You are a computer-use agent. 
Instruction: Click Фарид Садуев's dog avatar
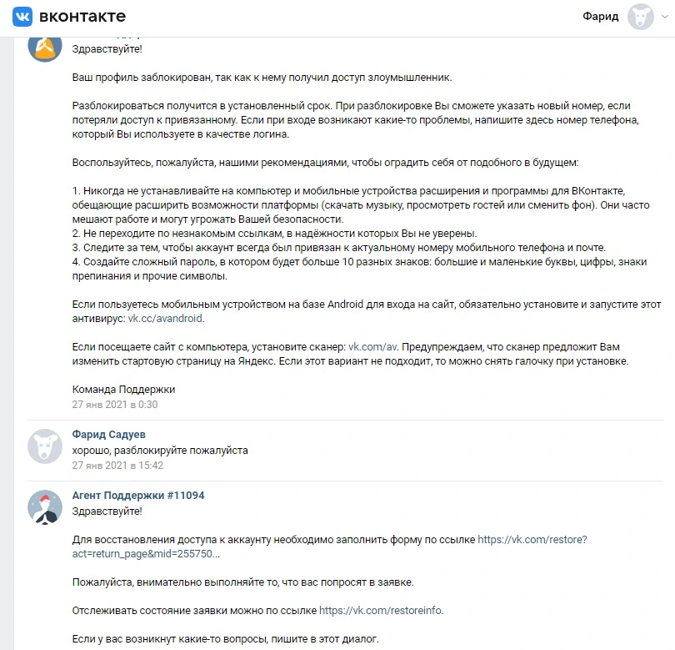(45, 446)
